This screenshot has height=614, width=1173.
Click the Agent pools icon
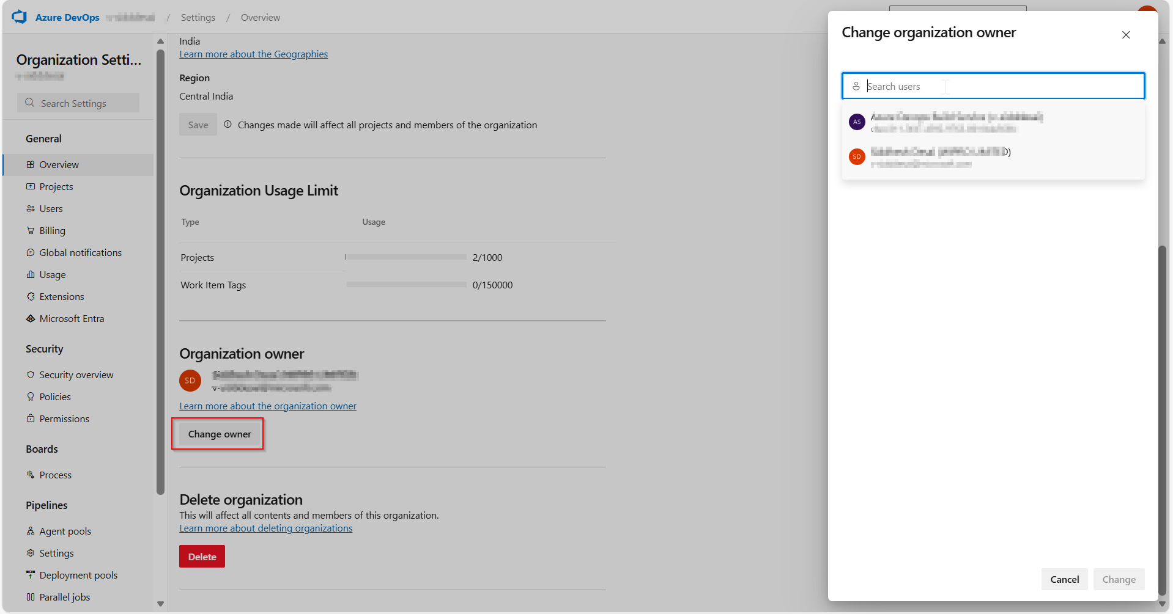(31, 531)
